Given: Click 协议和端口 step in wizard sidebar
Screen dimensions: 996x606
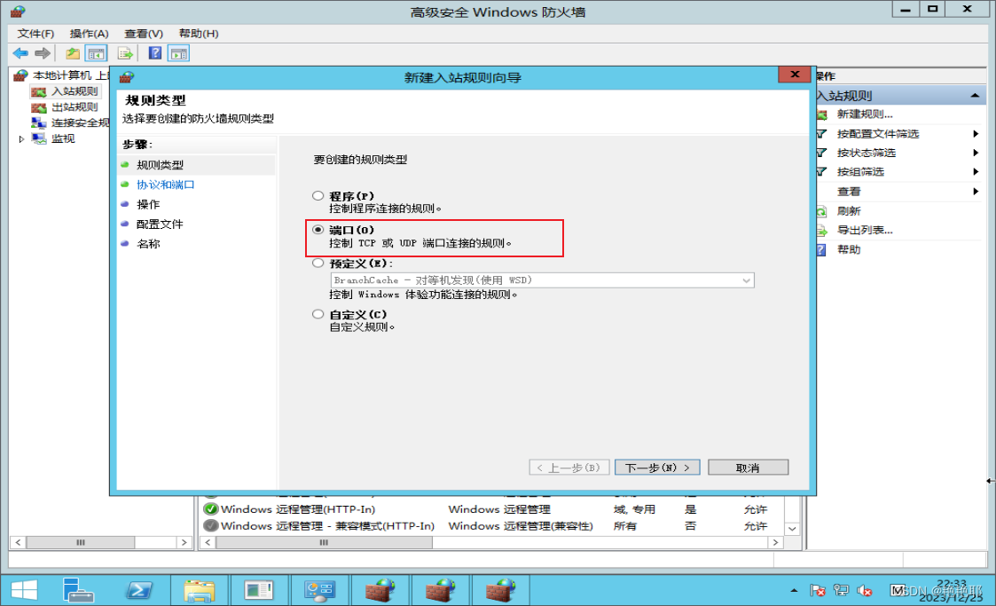Looking at the screenshot, I should tap(166, 185).
